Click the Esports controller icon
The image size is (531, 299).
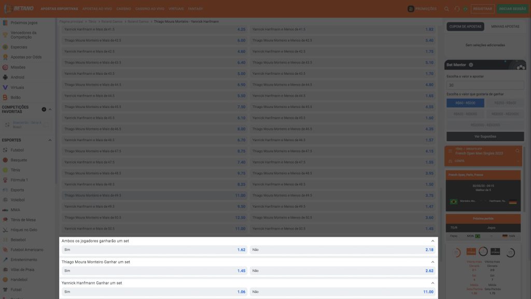[x=5, y=190]
